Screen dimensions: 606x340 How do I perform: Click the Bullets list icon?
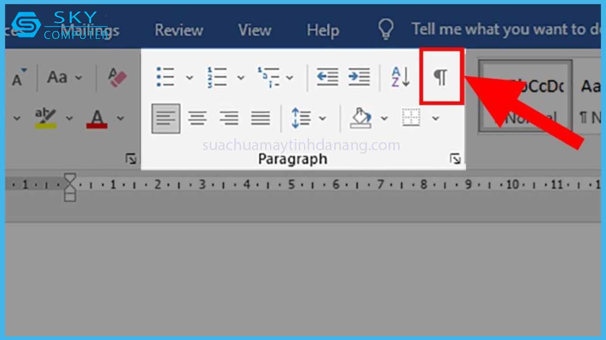point(165,76)
